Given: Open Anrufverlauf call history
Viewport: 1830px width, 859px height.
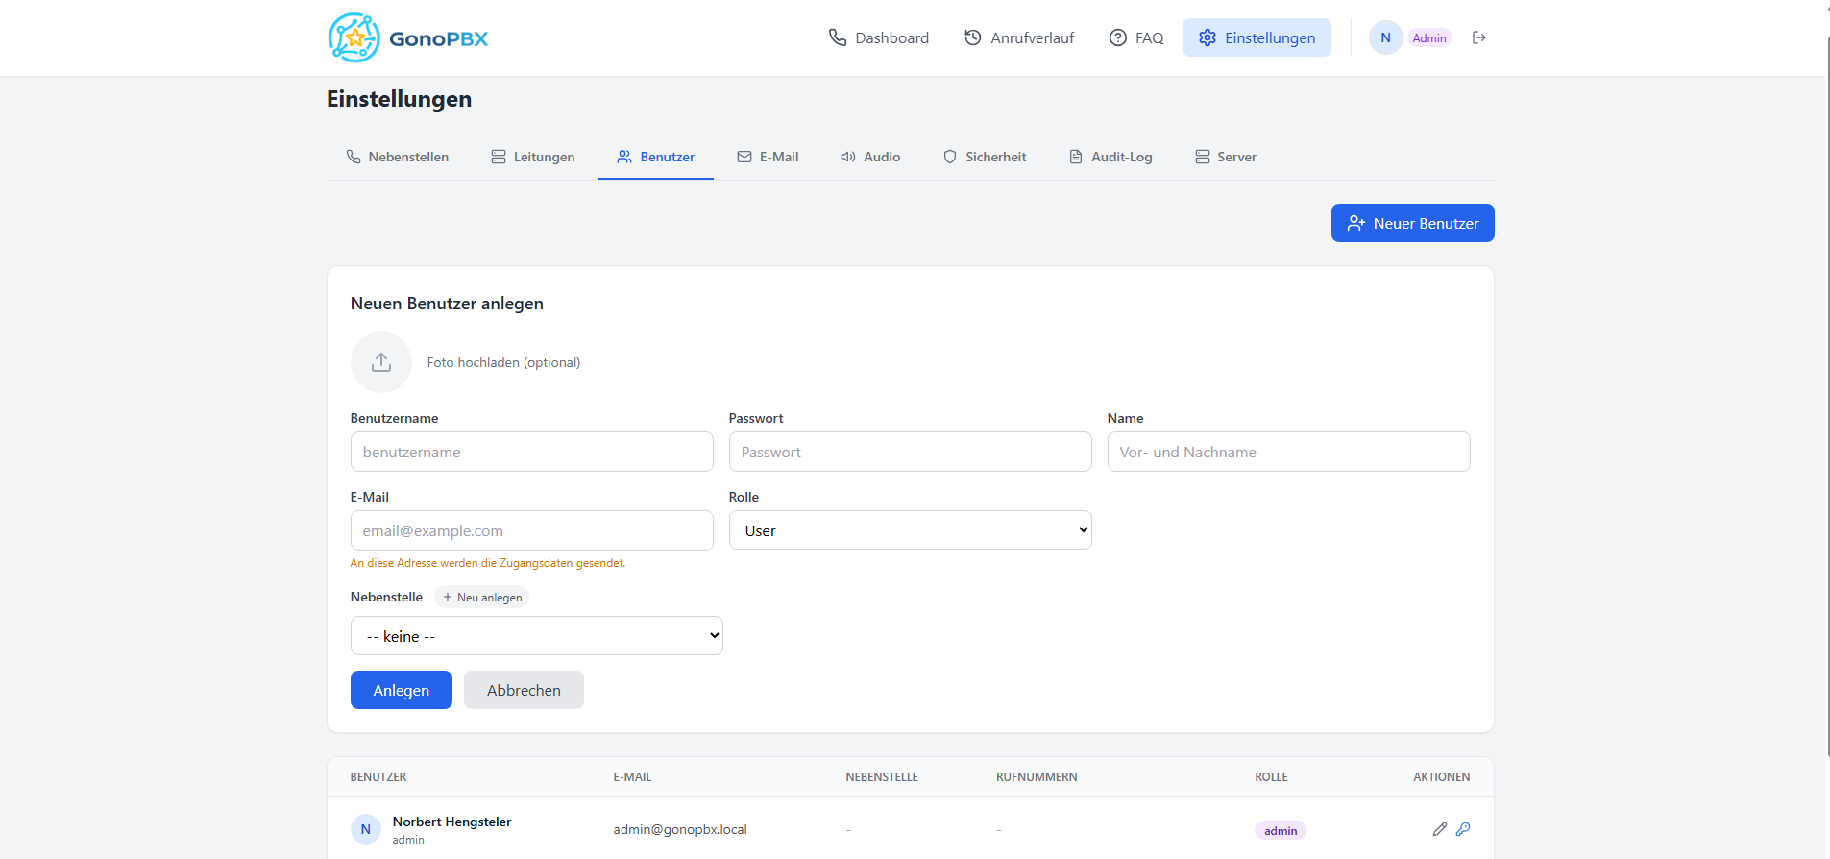Looking at the screenshot, I should [1019, 37].
